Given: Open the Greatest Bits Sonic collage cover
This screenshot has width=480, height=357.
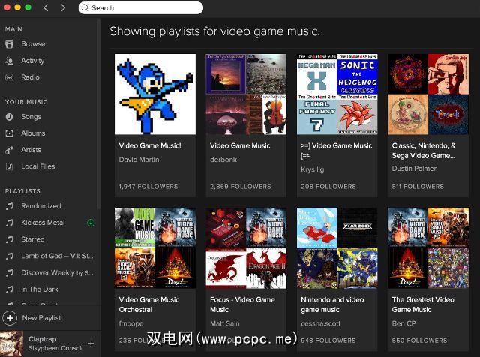Looking at the screenshot, I should tap(337, 94).
